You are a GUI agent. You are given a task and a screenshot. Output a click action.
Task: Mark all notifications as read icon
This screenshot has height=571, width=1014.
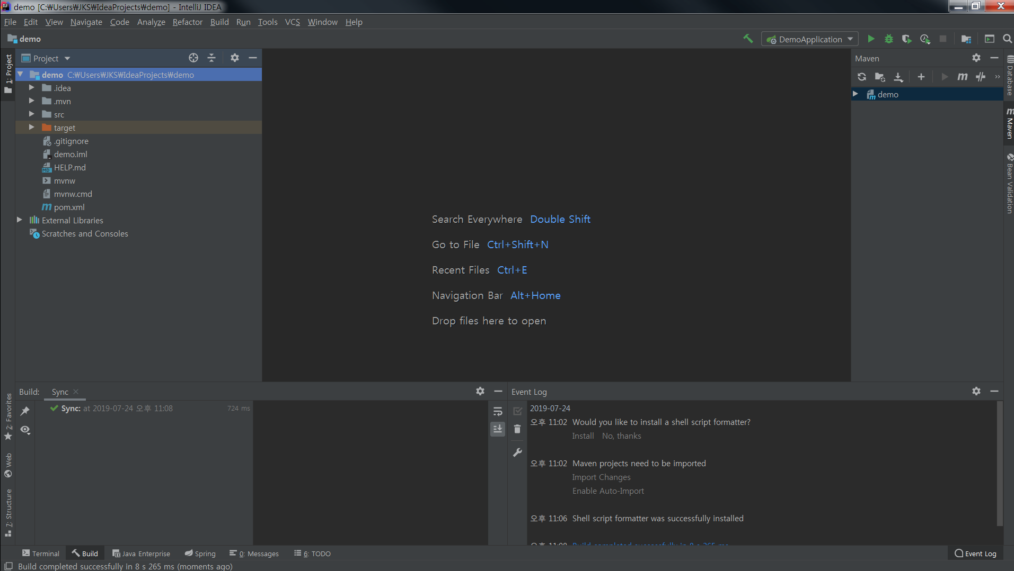click(517, 411)
